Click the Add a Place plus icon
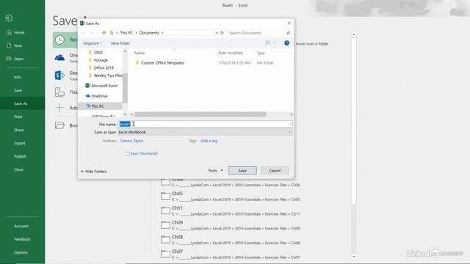The width and height of the screenshot is (470, 264). coord(59,108)
